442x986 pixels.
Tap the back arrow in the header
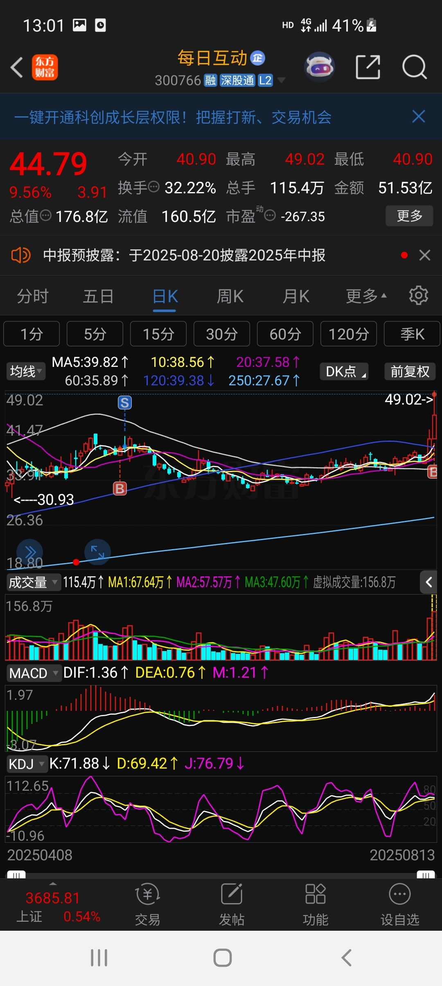17,67
